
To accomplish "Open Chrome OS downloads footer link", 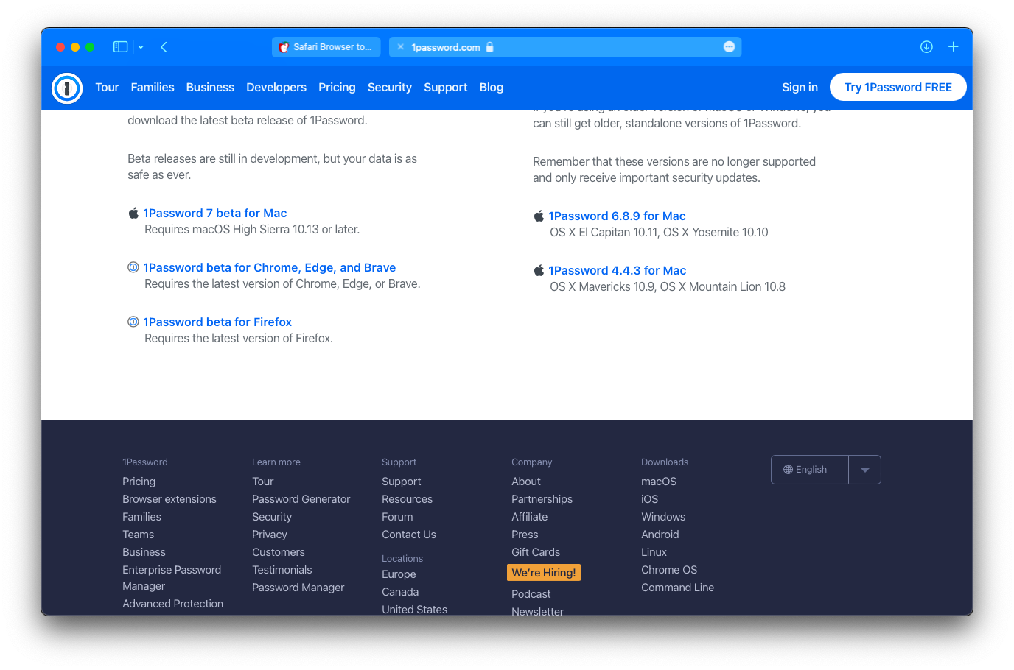I will pyautogui.click(x=669, y=570).
